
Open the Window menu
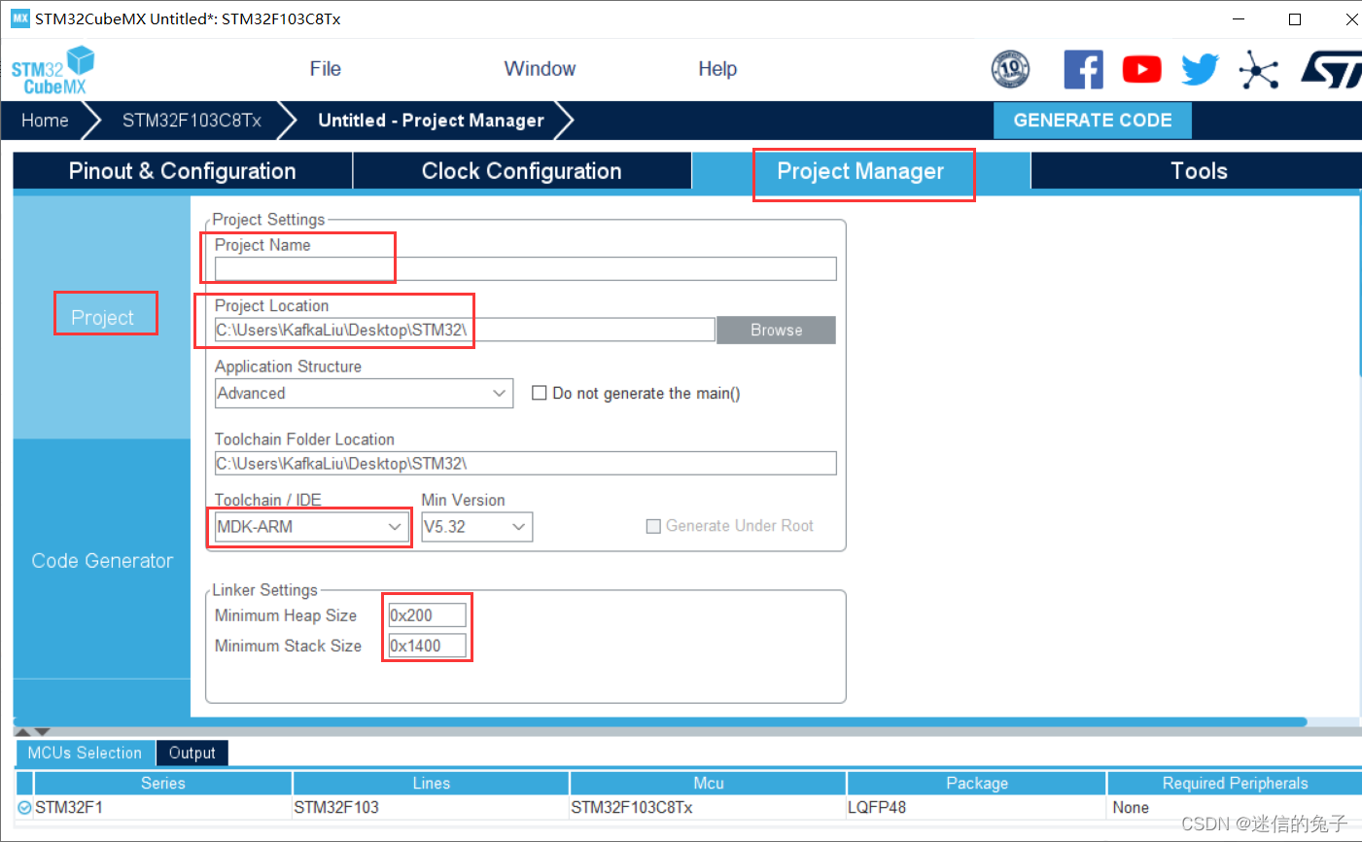[x=540, y=69]
